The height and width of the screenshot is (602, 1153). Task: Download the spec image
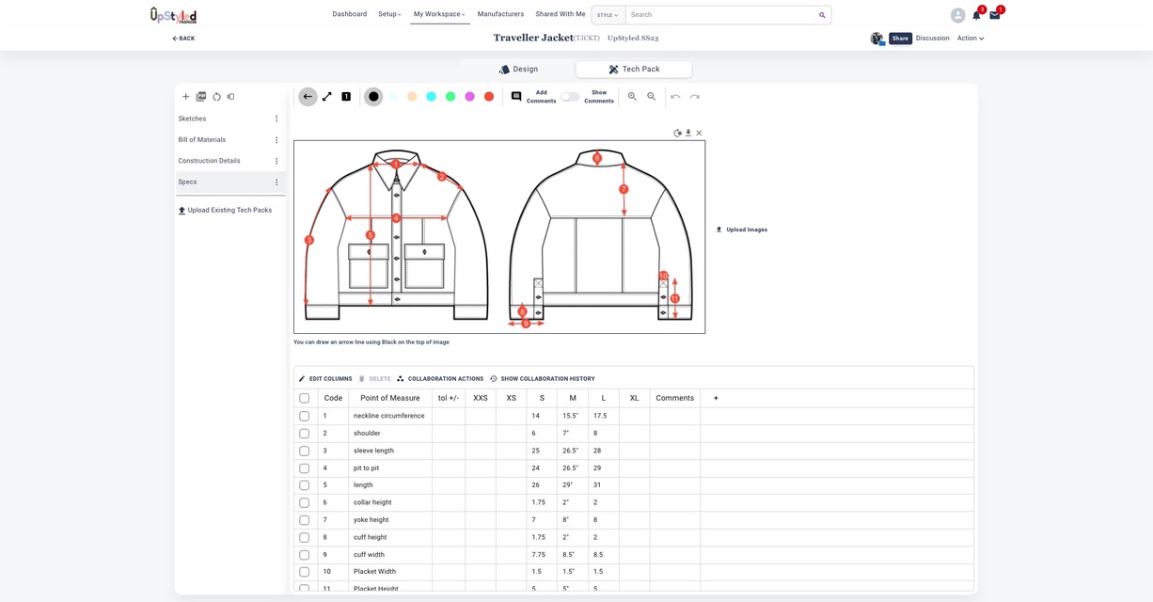pos(688,133)
